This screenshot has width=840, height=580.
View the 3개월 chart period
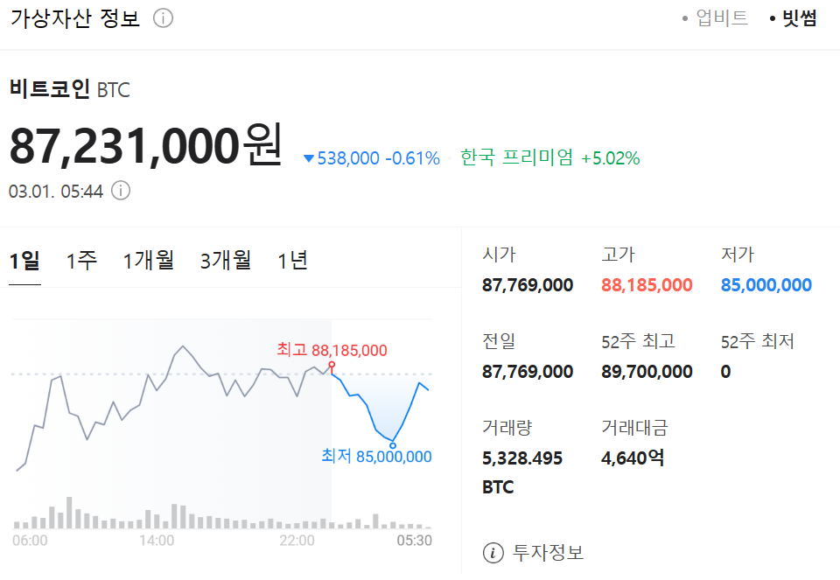[225, 260]
